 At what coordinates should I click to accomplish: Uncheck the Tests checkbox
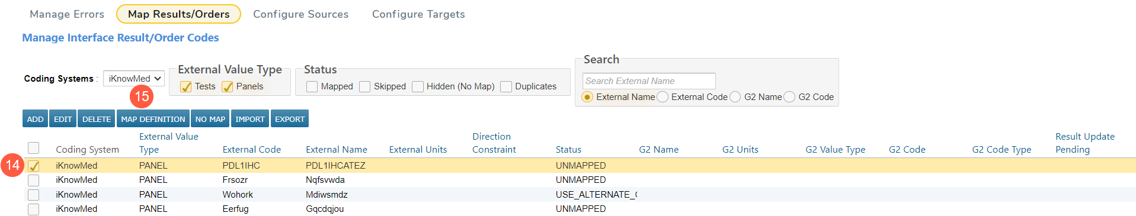(x=186, y=86)
